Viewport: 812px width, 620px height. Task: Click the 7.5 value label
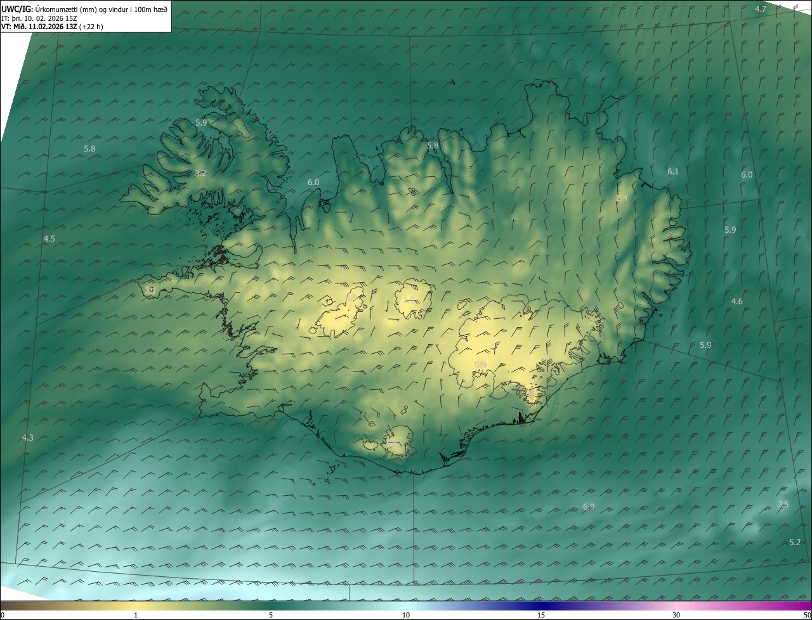[783, 504]
